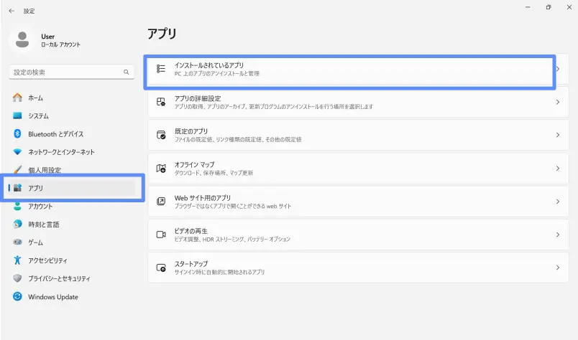The width and height of the screenshot is (578, 340).
Task: Click the 設定の検索 search field
Action: coord(71,72)
